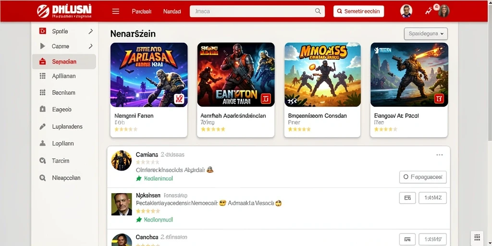Click the icon button on Canchoa review
The width and height of the screenshot is (492, 246).
click(x=407, y=239)
